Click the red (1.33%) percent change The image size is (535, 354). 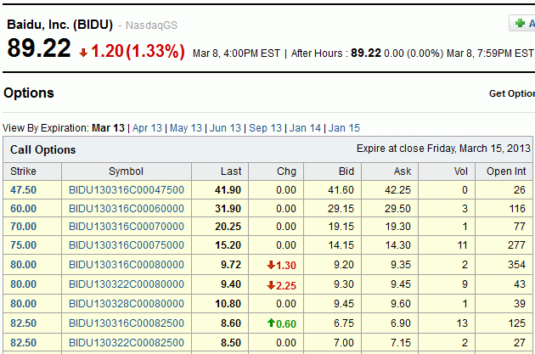pos(155,52)
